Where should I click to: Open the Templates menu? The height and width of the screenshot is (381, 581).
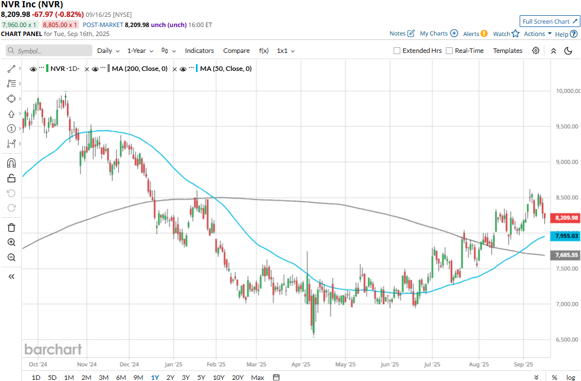coord(508,51)
